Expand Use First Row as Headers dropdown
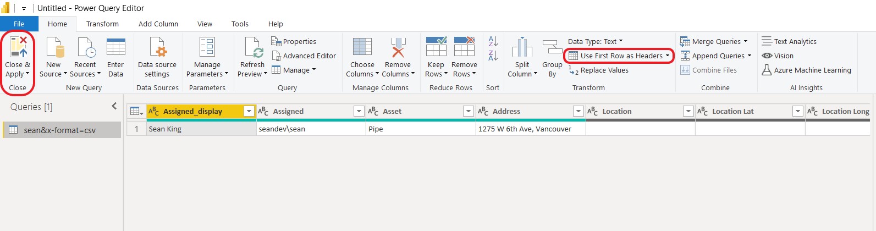This screenshot has height=231, width=876. 668,56
